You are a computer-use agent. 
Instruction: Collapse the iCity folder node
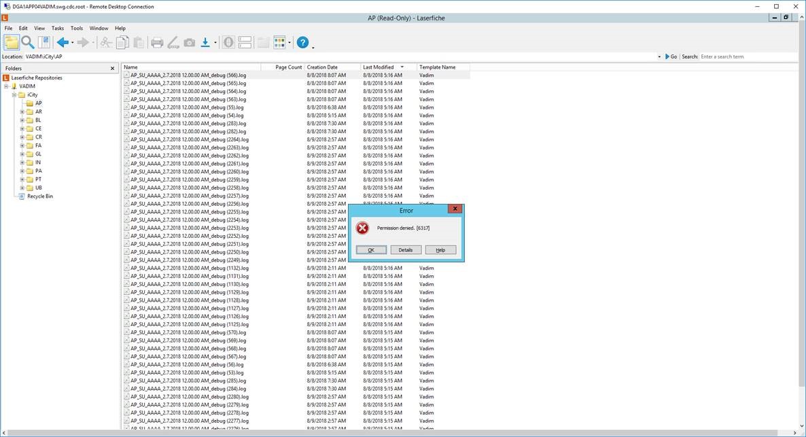14,95
